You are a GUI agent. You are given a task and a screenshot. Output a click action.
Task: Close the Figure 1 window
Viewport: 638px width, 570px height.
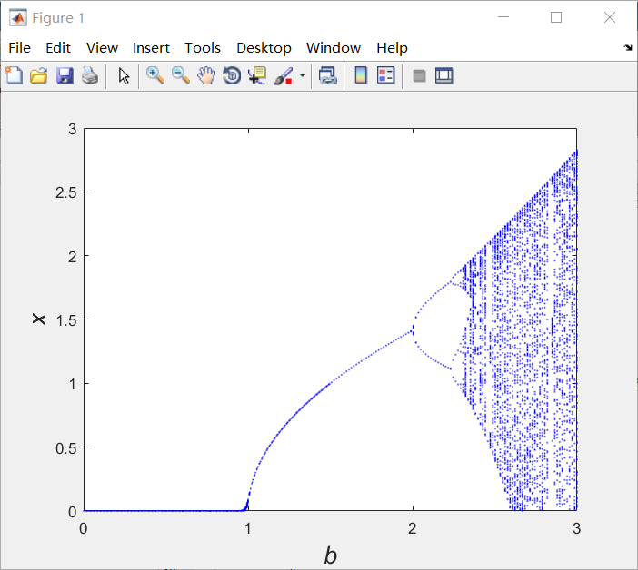click(x=610, y=17)
